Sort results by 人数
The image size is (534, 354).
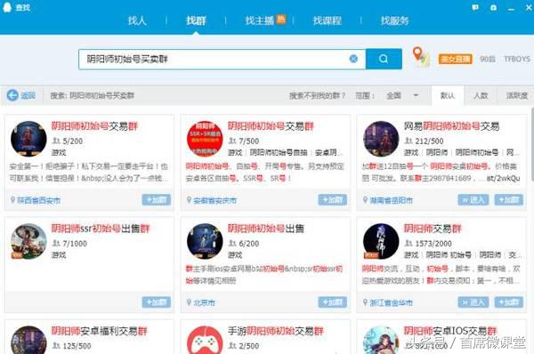click(481, 96)
